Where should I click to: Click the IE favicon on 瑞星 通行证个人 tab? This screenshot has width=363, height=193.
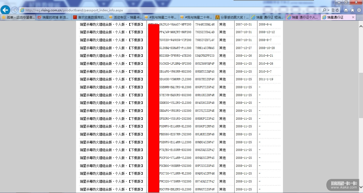(x=289, y=17)
